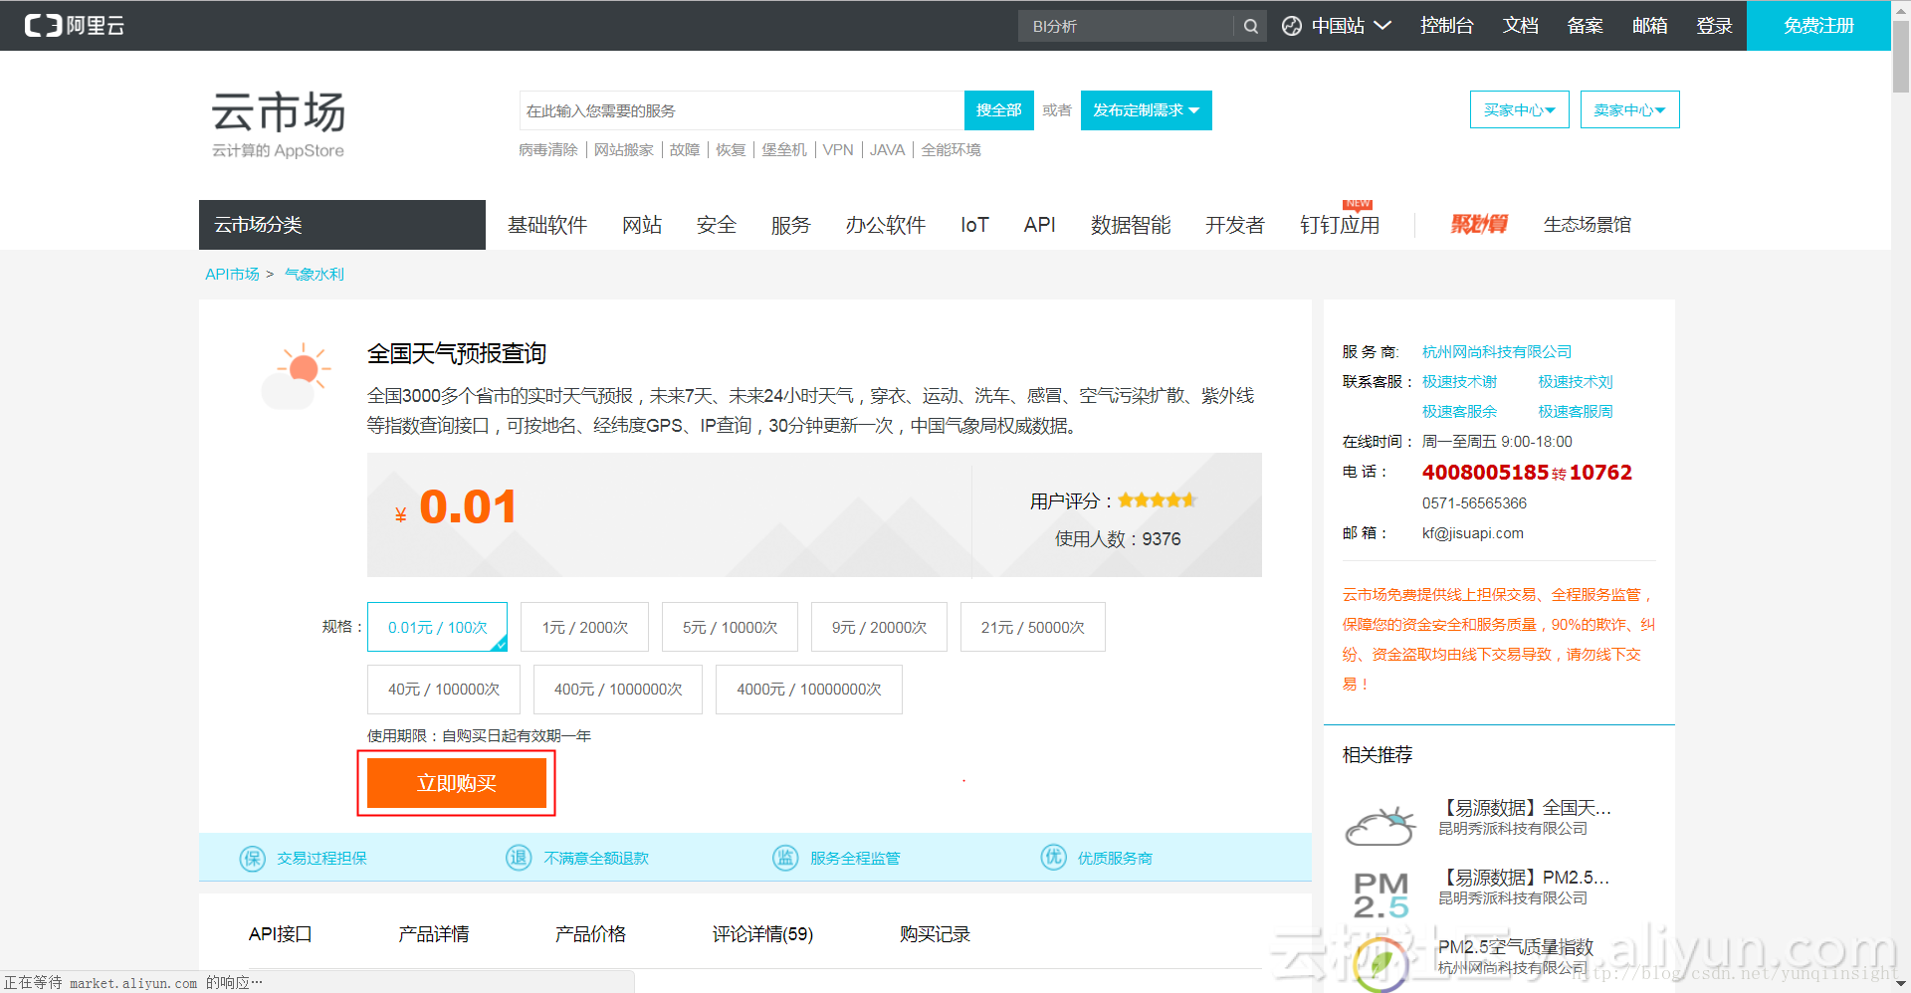Open the 发布定制需求 dropdown
Screen dimensions: 1911x993
pos(1146,110)
